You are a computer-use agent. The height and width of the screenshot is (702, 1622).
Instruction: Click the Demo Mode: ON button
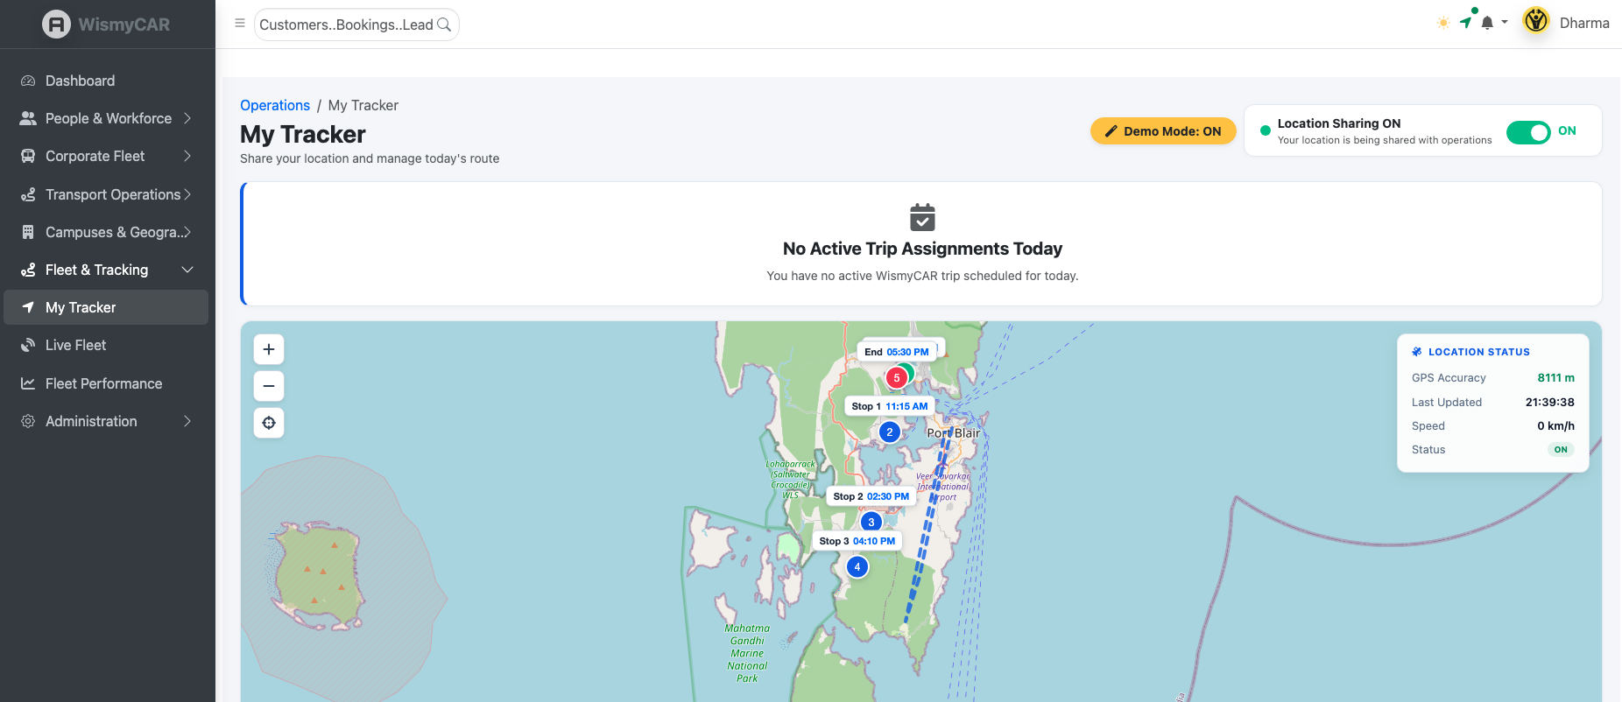click(x=1163, y=131)
